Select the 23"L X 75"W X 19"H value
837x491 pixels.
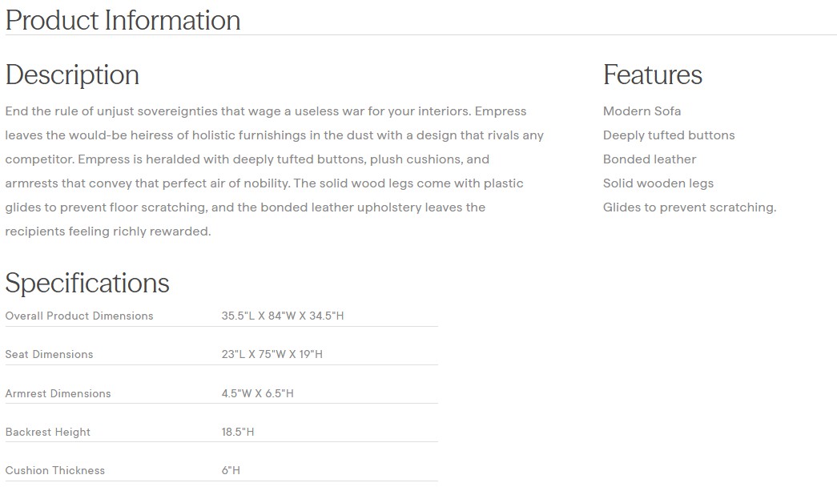pyautogui.click(x=272, y=354)
